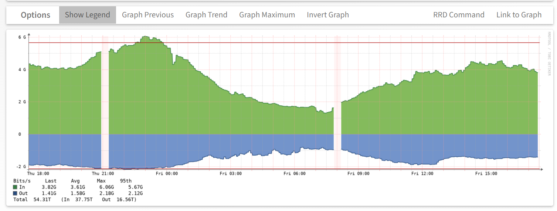Image resolution: width=557 pixels, height=211 pixels.
Task: Toggle the Show Legend option
Action: (87, 15)
